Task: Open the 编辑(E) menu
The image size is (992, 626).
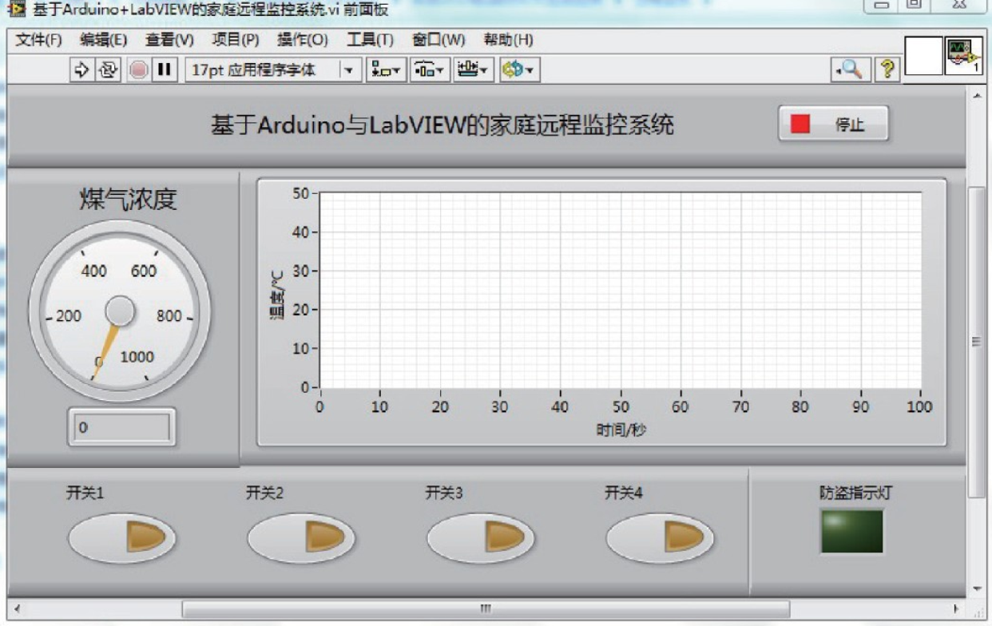Action: (104, 39)
